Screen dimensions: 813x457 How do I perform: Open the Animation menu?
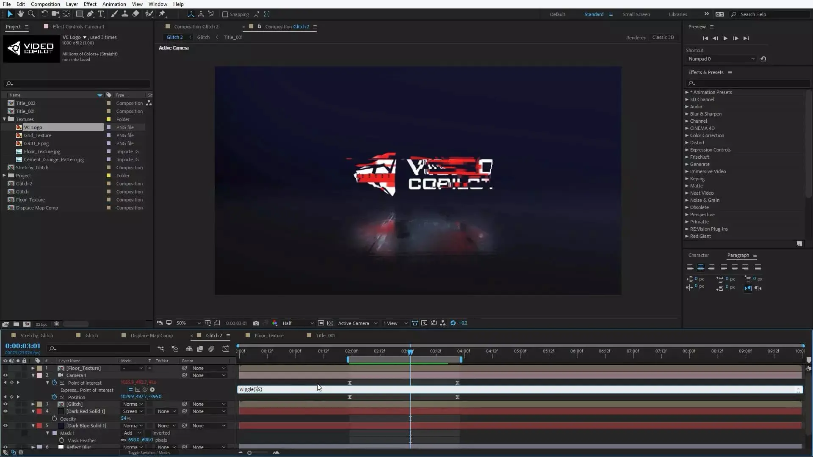click(114, 4)
